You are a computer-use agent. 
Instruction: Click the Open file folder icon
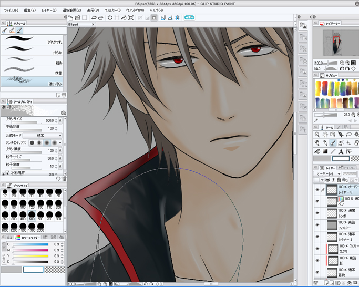[x=78, y=18]
